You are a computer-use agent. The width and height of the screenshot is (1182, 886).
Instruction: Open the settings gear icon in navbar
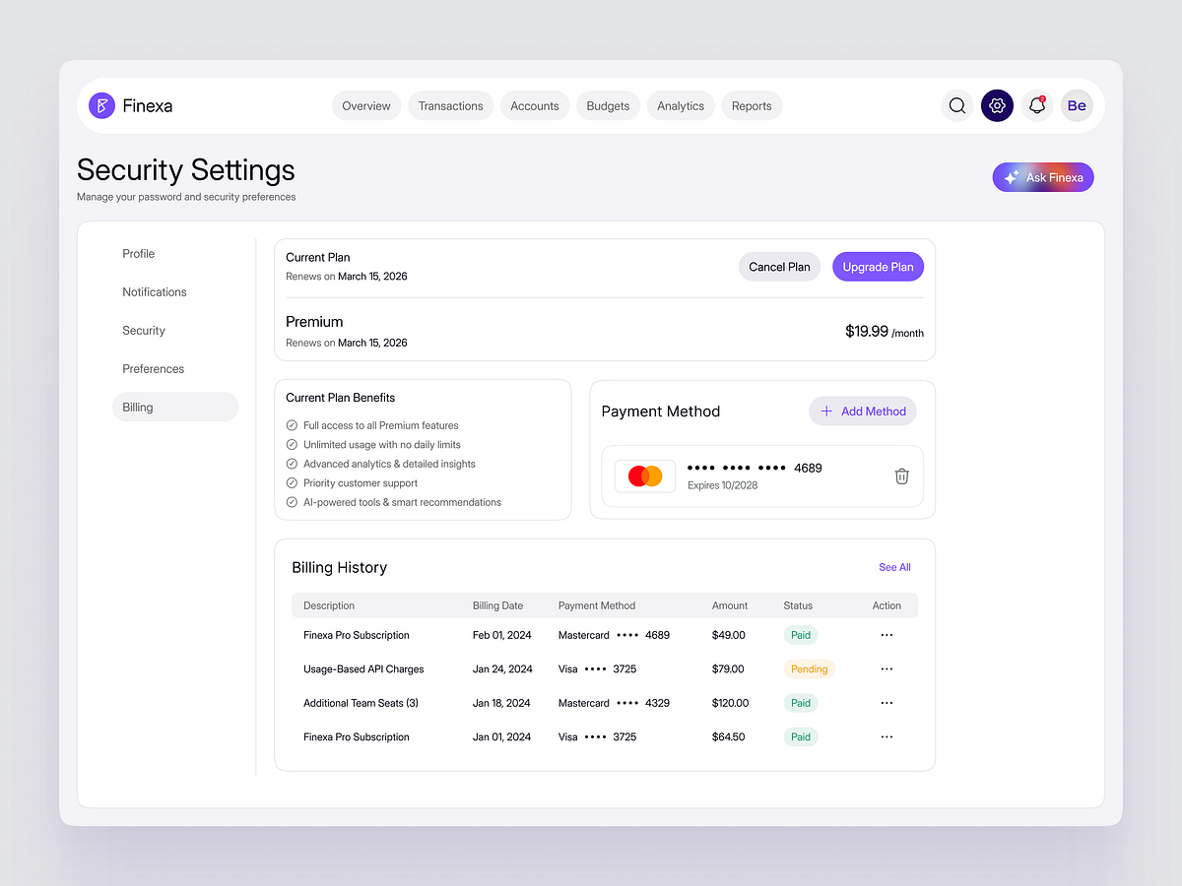[x=997, y=105]
